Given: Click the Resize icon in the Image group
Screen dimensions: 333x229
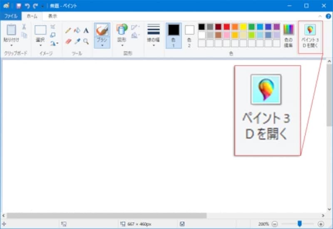Looking at the screenshot, I should pos(53,35).
